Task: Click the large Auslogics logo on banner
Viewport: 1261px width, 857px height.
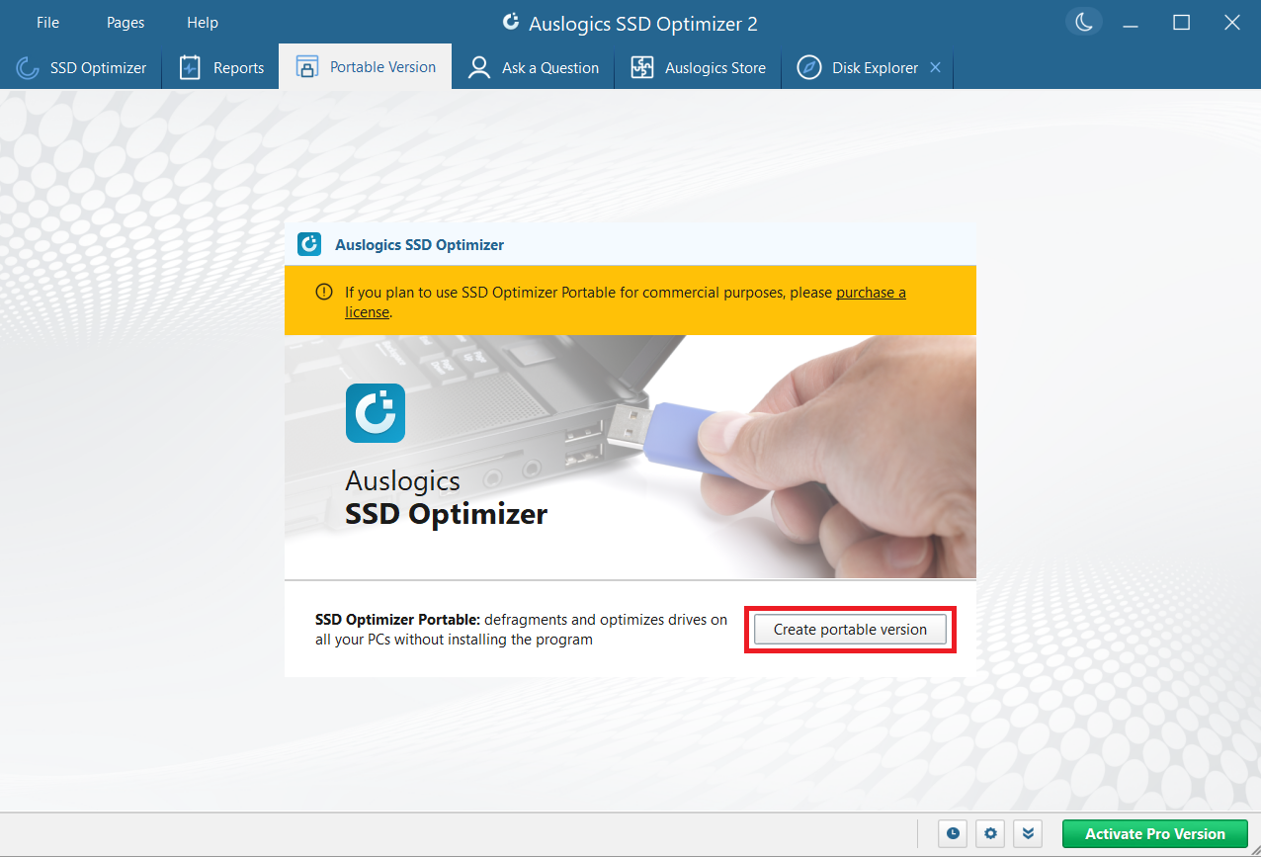Action: pos(376,412)
